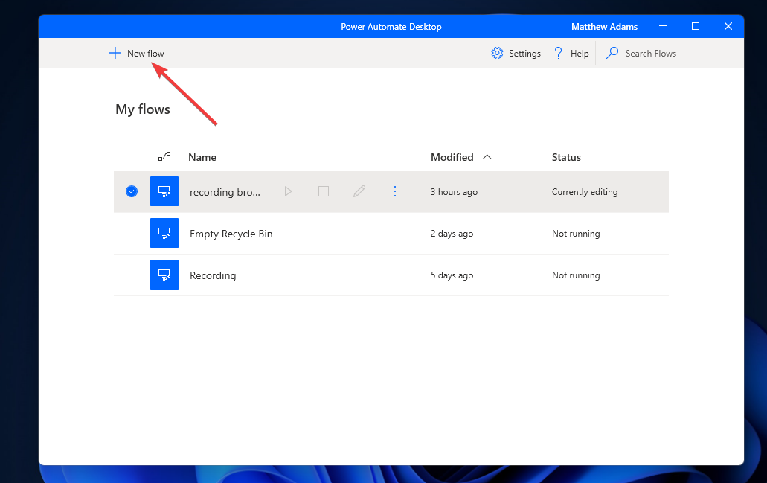Image resolution: width=767 pixels, height=483 pixels.
Task: Uncheck the selected recording bro... flow checkbox
Action: click(x=132, y=191)
